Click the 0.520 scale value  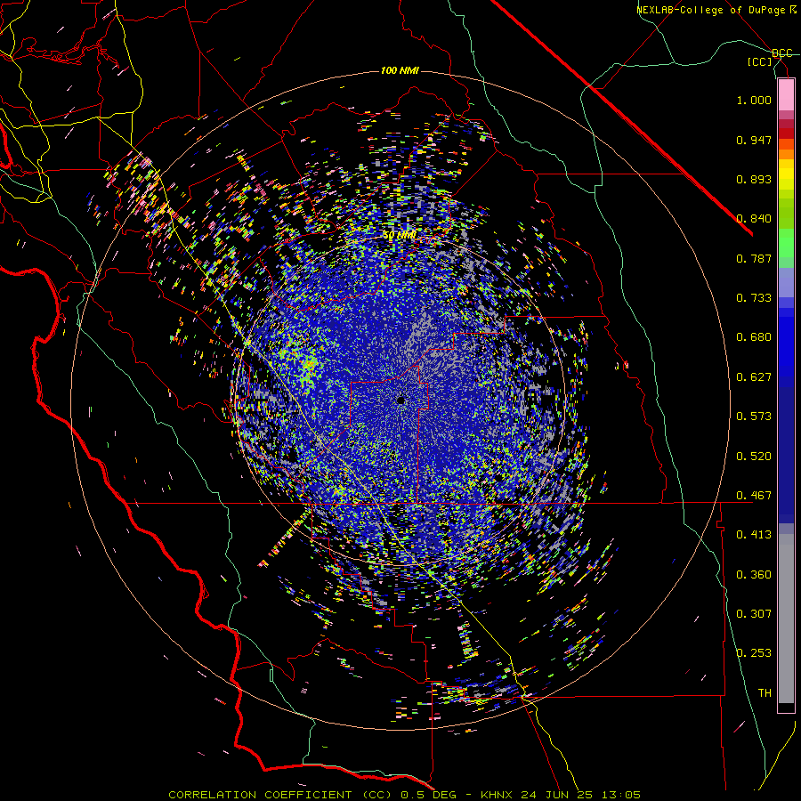click(x=754, y=457)
